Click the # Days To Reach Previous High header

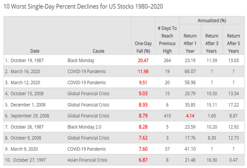coord(167,40)
